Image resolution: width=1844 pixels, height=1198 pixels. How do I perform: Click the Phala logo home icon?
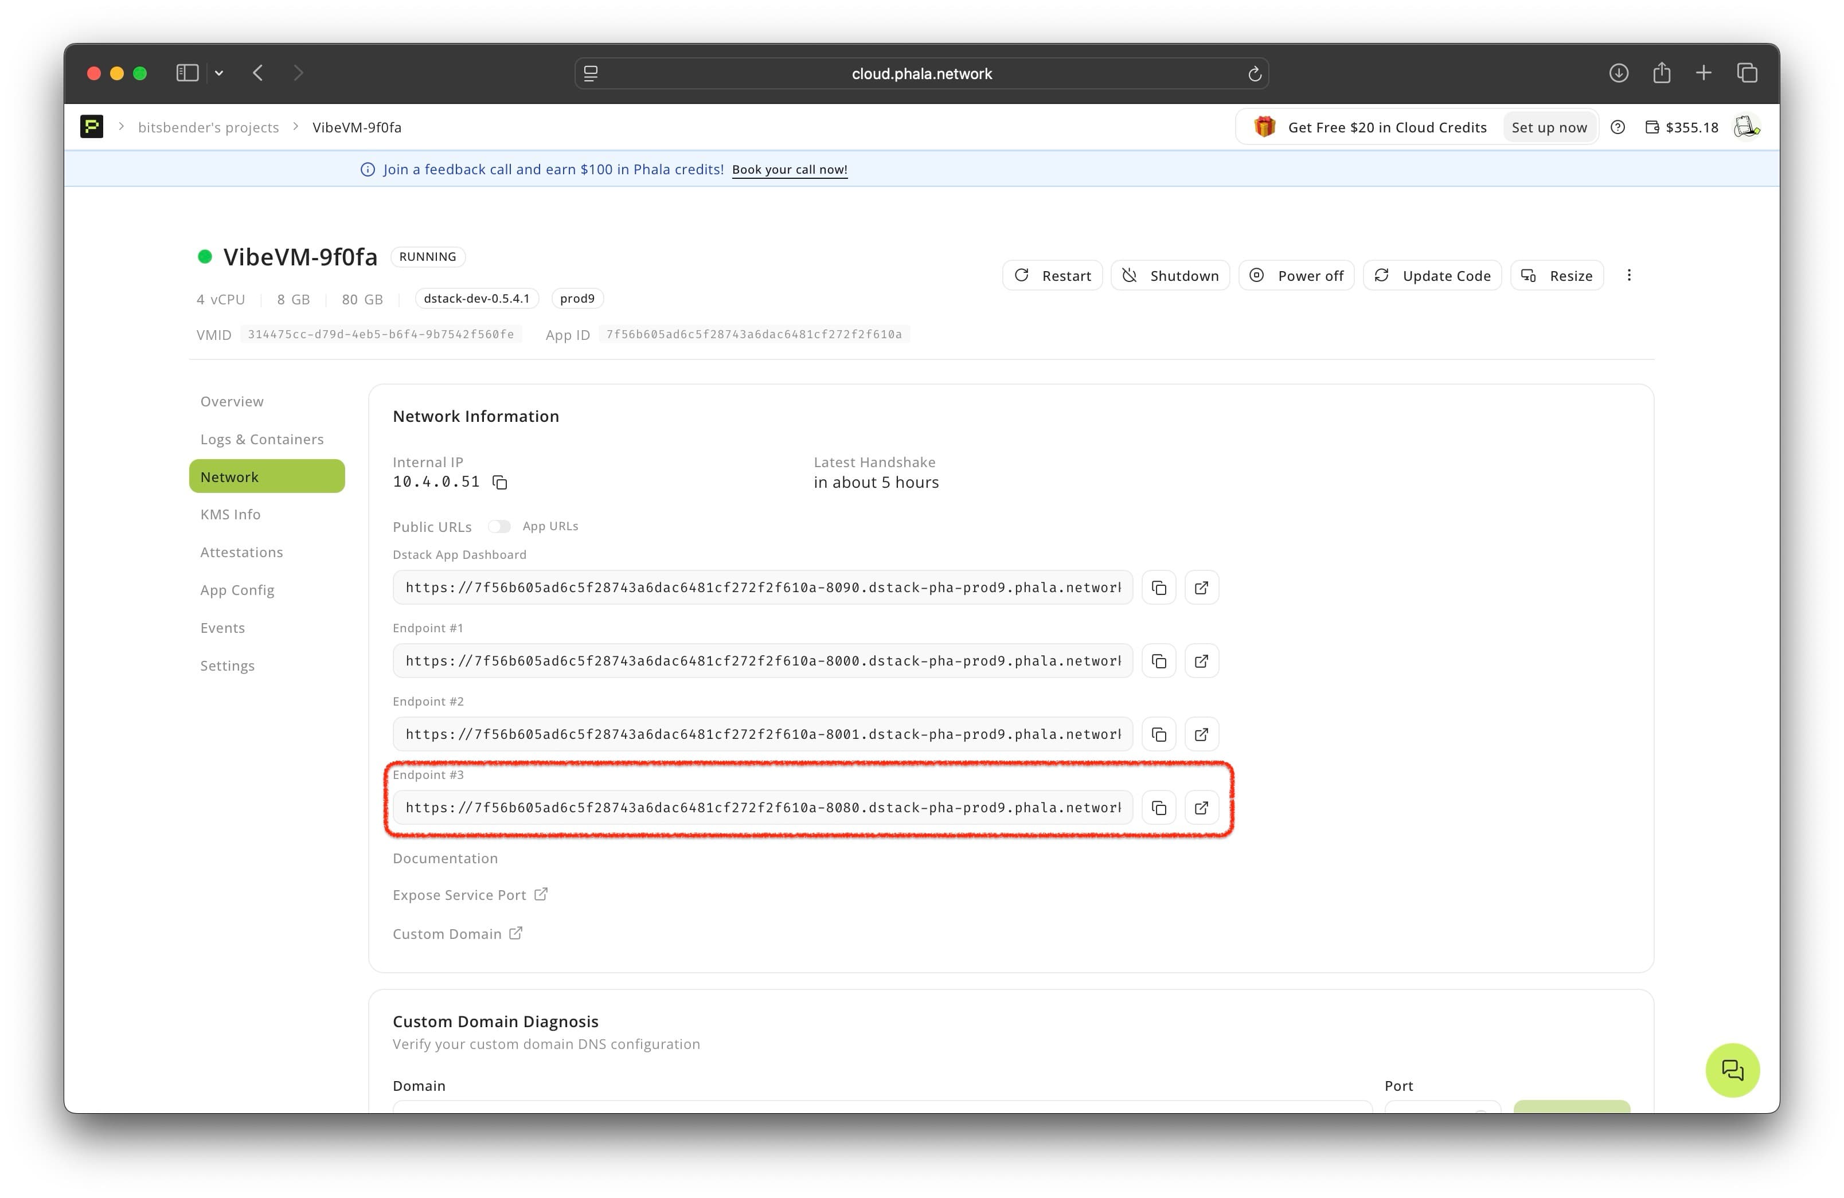(91, 126)
